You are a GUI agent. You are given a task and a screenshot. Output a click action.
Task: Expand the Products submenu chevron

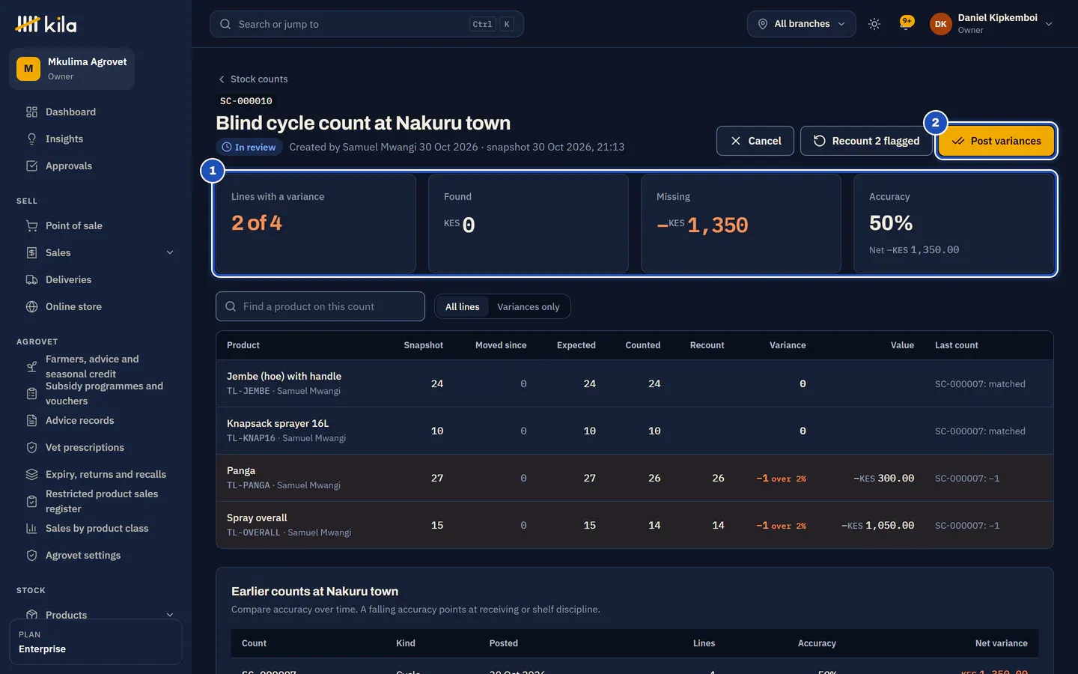pyautogui.click(x=170, y=615)
